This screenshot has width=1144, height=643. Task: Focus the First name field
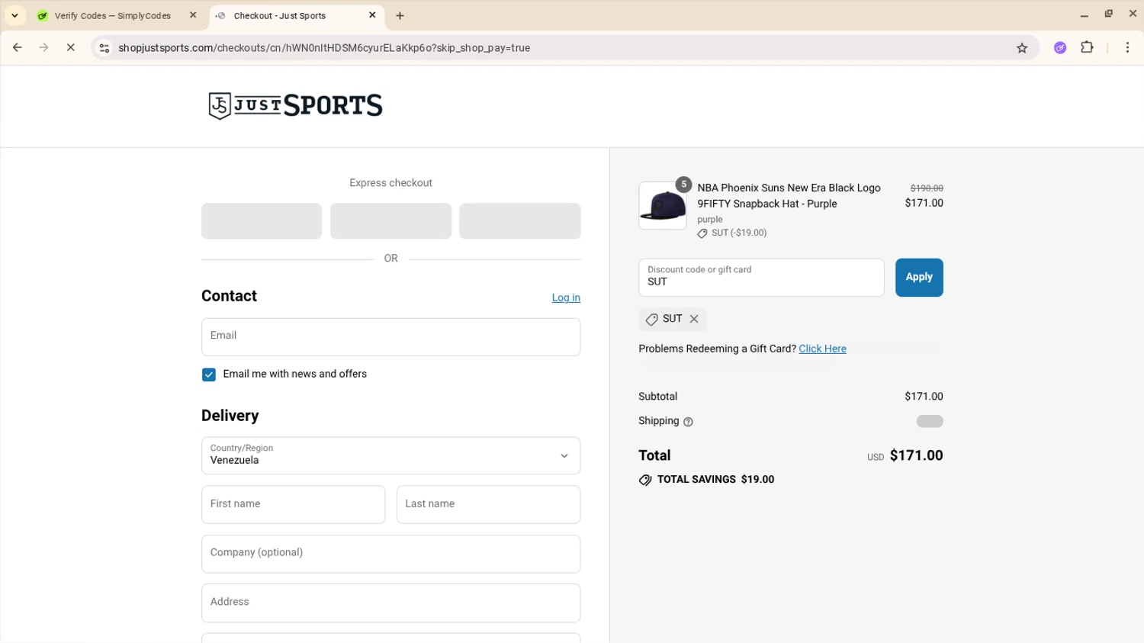[x=293, y=505]
